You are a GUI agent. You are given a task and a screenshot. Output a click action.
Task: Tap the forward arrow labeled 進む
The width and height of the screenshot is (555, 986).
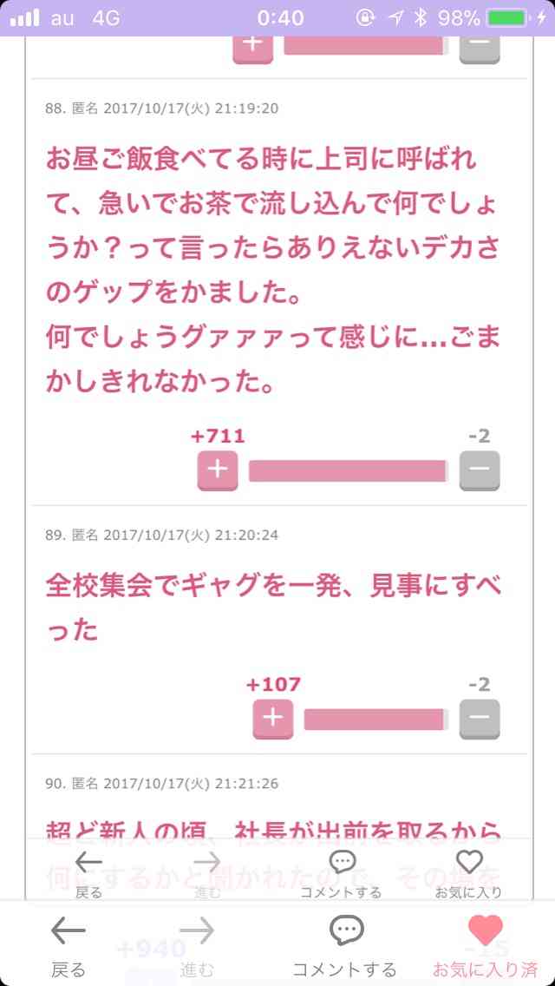click(197, 946)
